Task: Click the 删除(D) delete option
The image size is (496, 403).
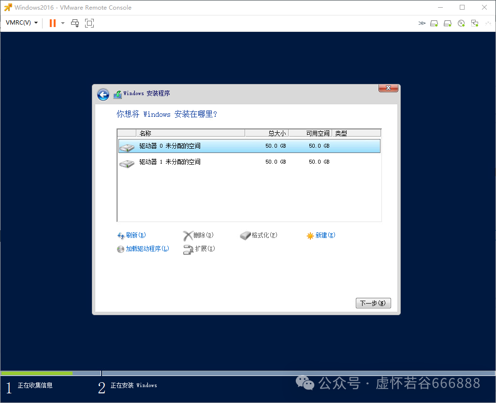Action: [204, 235]
